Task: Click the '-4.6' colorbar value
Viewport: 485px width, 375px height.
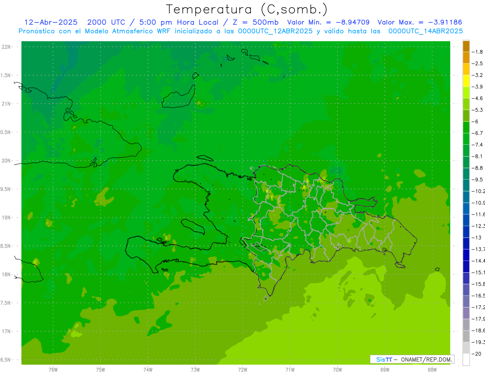Action: coord(477,98)
